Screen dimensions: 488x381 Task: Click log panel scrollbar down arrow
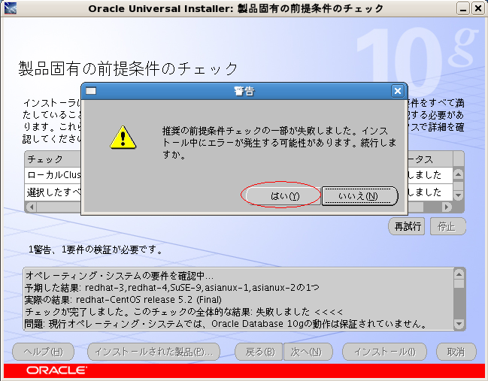(459, 324)
